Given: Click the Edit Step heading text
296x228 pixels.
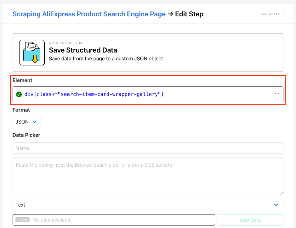Looking at the screenshot, I should click(x=189, y=14).
